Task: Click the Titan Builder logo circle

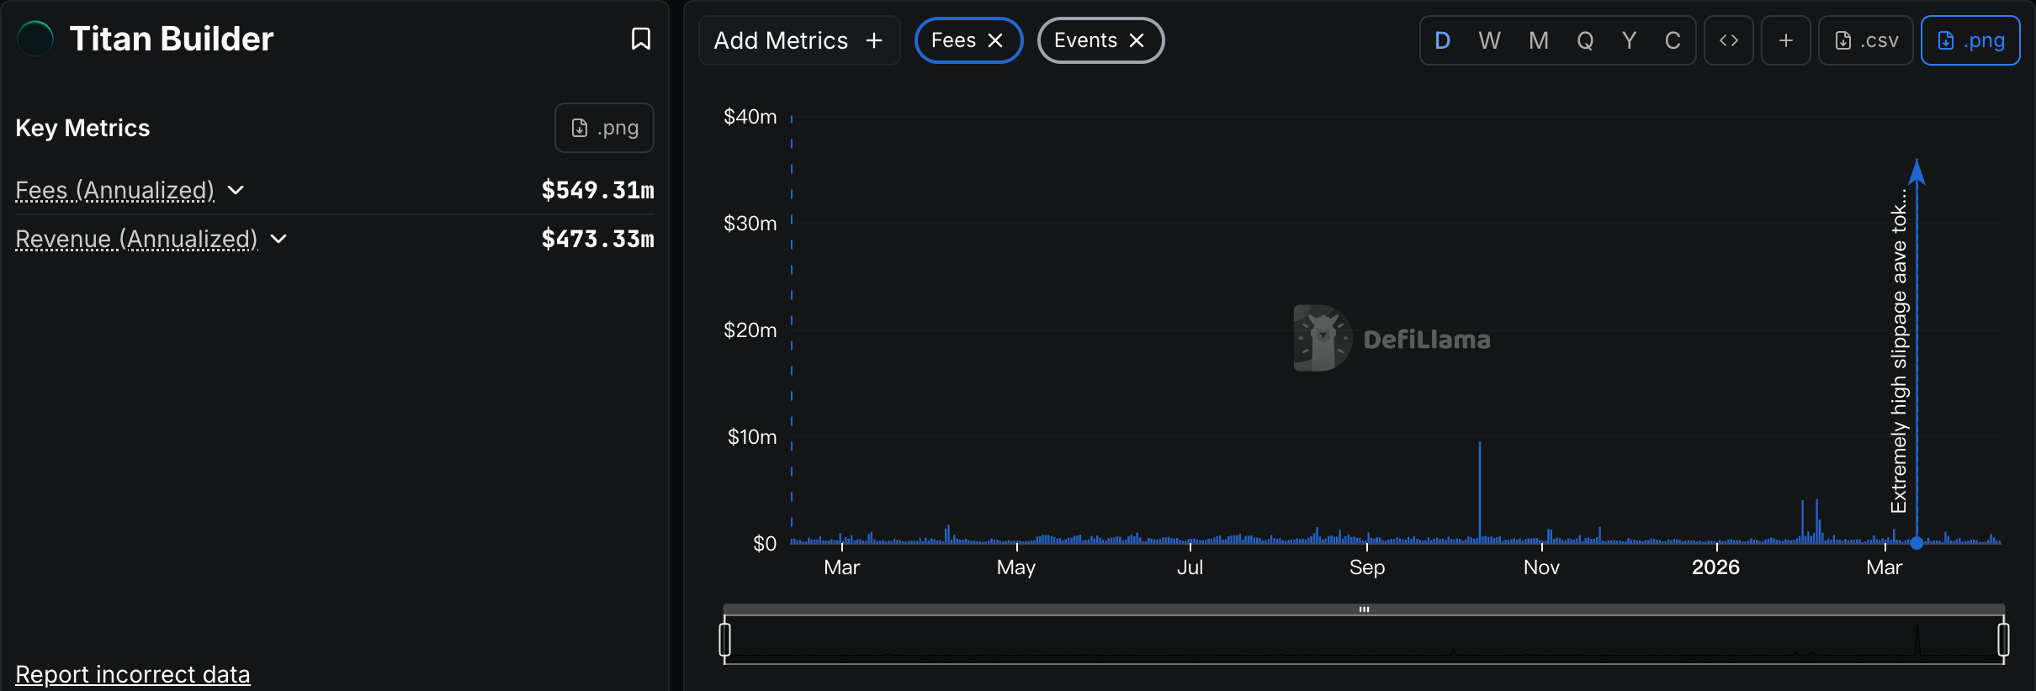Action: (x=34, y=38)
